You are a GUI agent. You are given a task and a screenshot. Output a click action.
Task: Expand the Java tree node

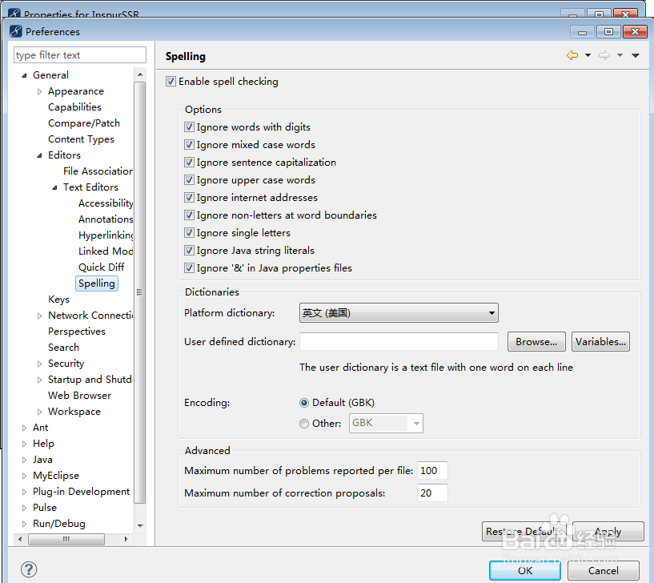point(24,460)
